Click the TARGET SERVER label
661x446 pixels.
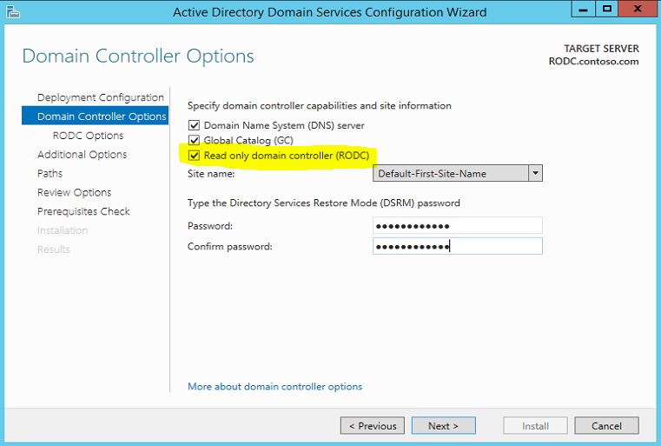point(602,49)
